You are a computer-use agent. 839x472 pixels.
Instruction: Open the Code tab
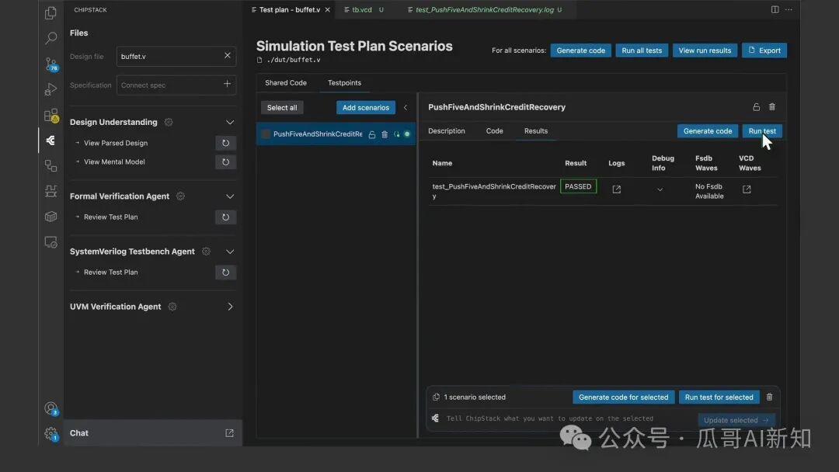(x=494, y=131)
